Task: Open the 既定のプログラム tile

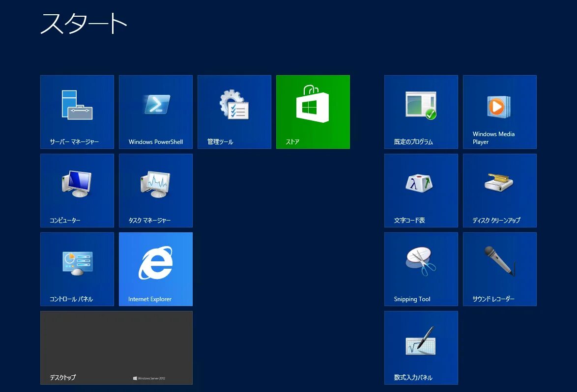Action: coord(421,112)
